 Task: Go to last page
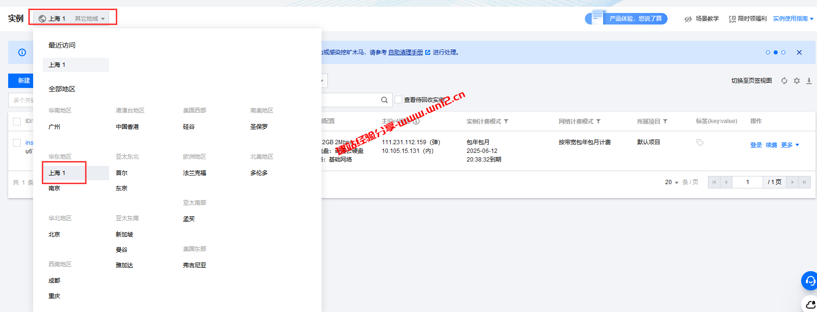[x=805, y=182]
